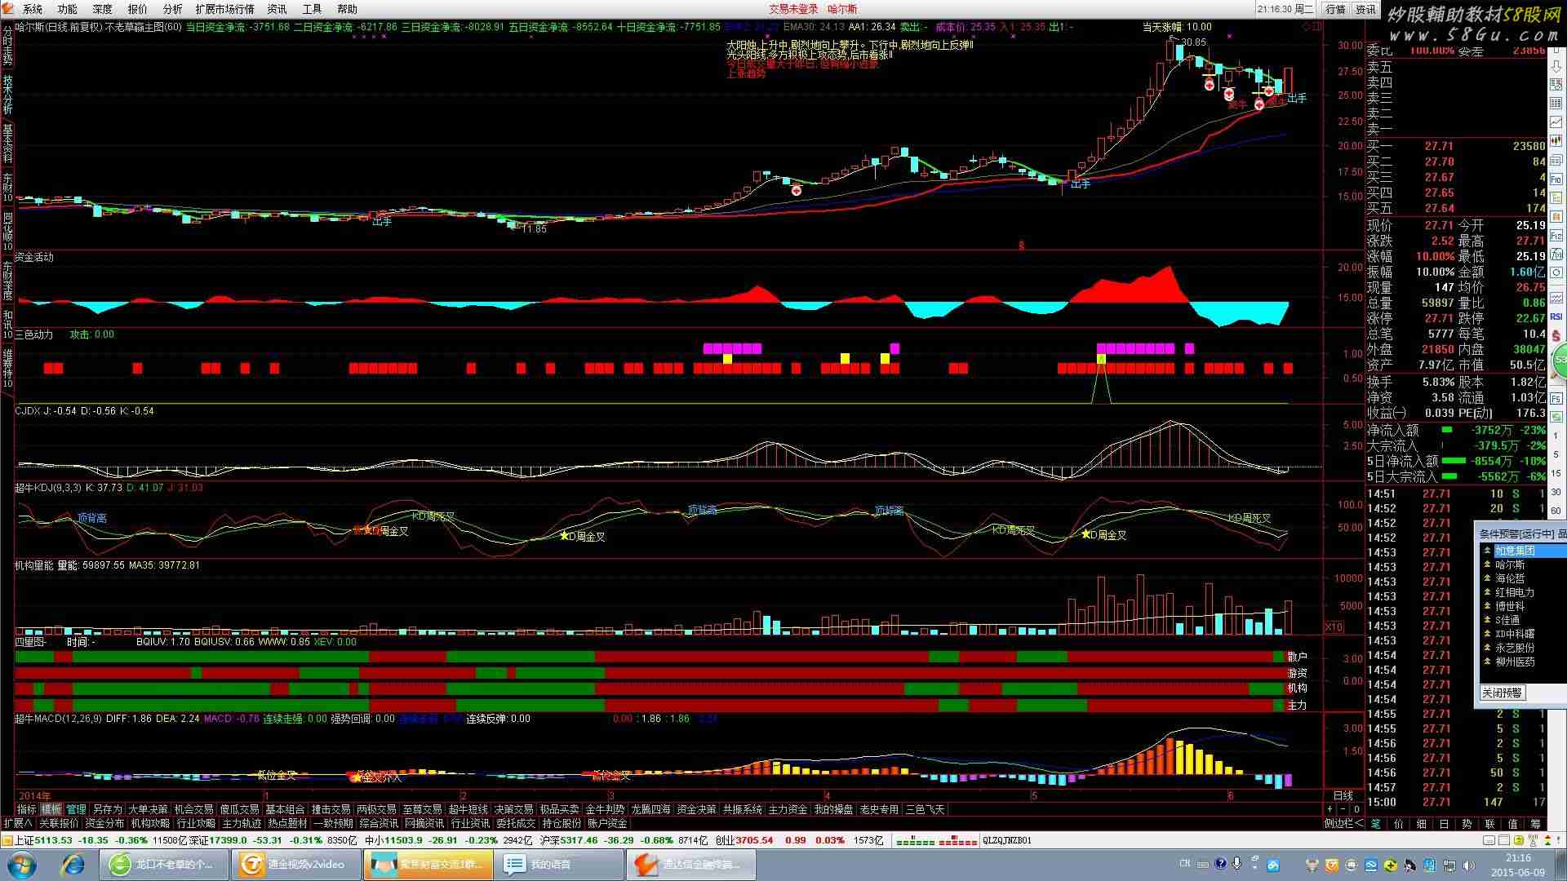Click the candlestick chart icon in right toolbar
Viewport: 1567px width, 881px height.
pyautogui.click(x=1556, y=139)
